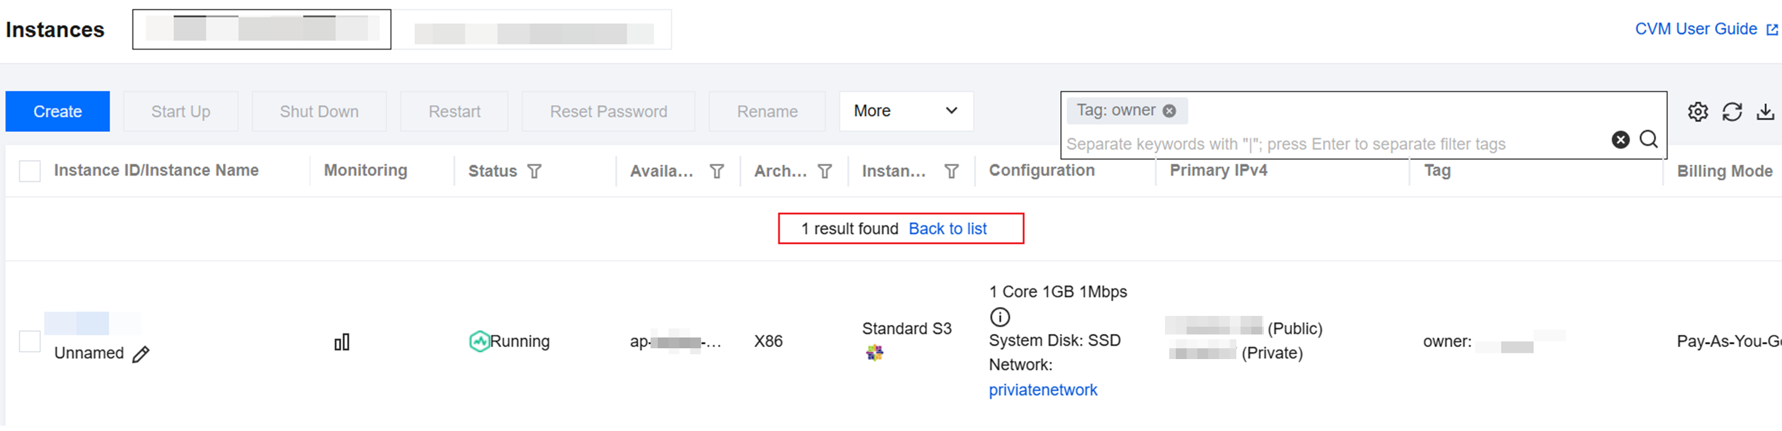Download the instance list
Image resolution: width=1782 pixels, height=431 pixels.
pos(1765,111)
